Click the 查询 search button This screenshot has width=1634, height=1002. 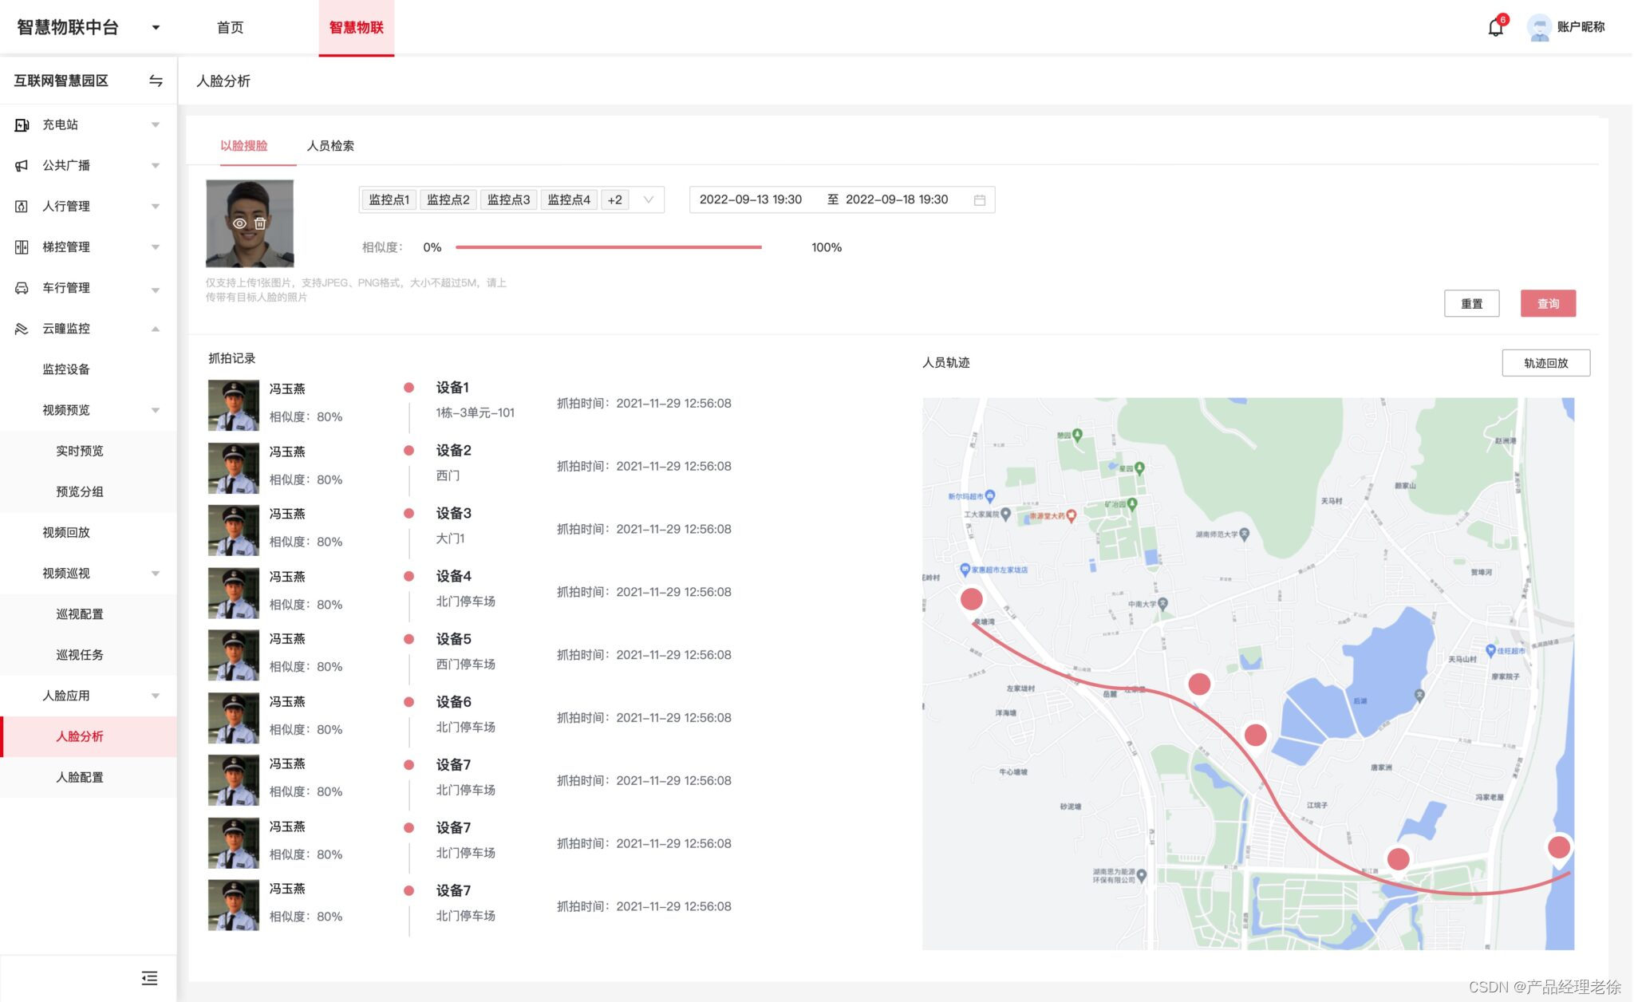[1547, 304]
